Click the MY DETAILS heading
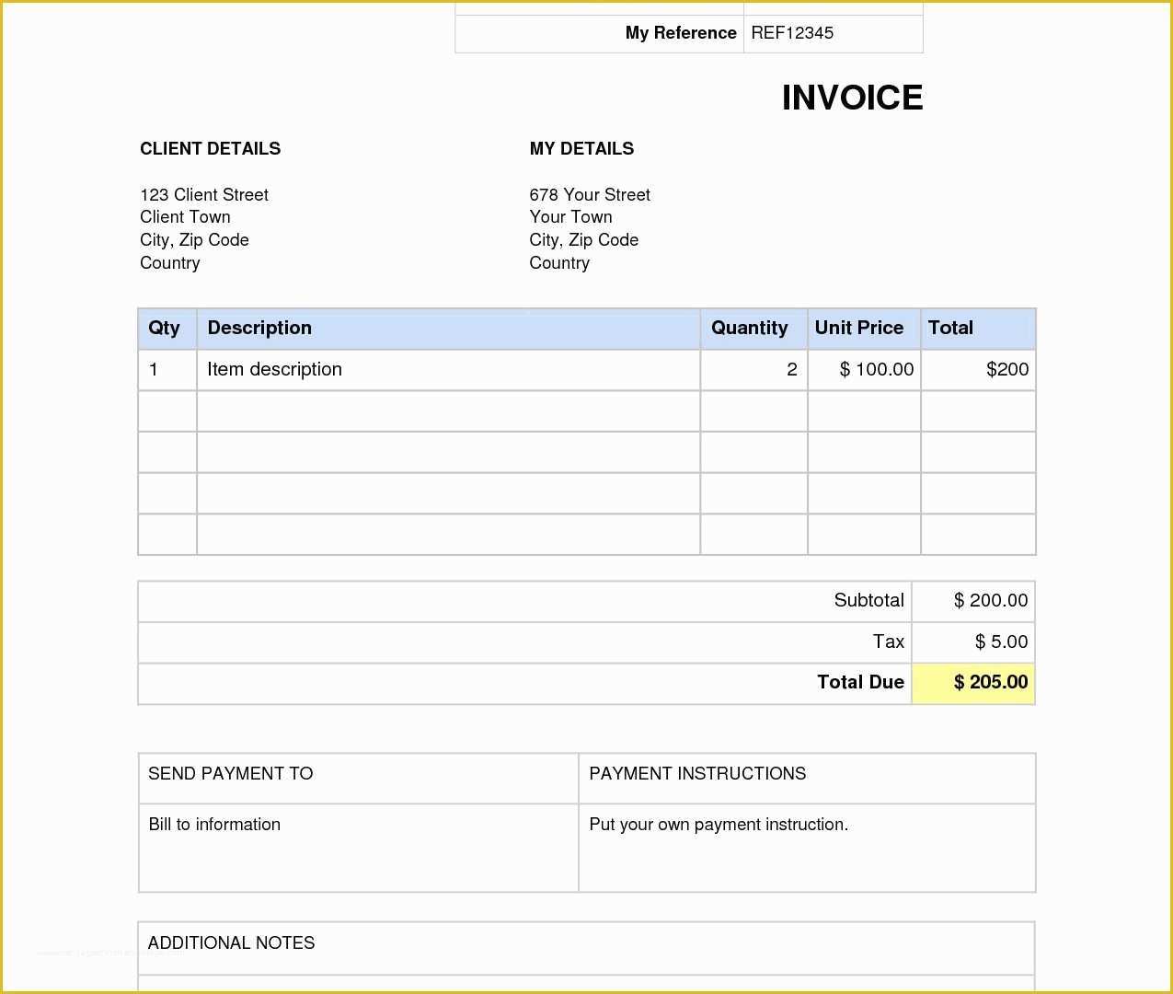This screenshot has height=994, width=1173. pyautogui.click(x=581, y=149)
